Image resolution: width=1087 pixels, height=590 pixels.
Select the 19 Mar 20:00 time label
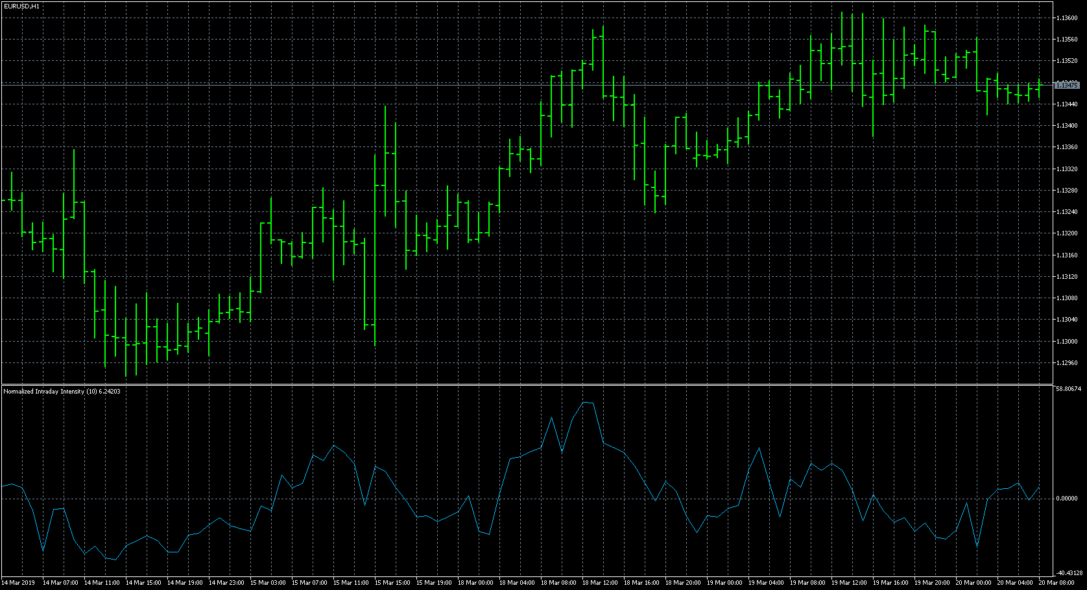(x=932, y=583)
